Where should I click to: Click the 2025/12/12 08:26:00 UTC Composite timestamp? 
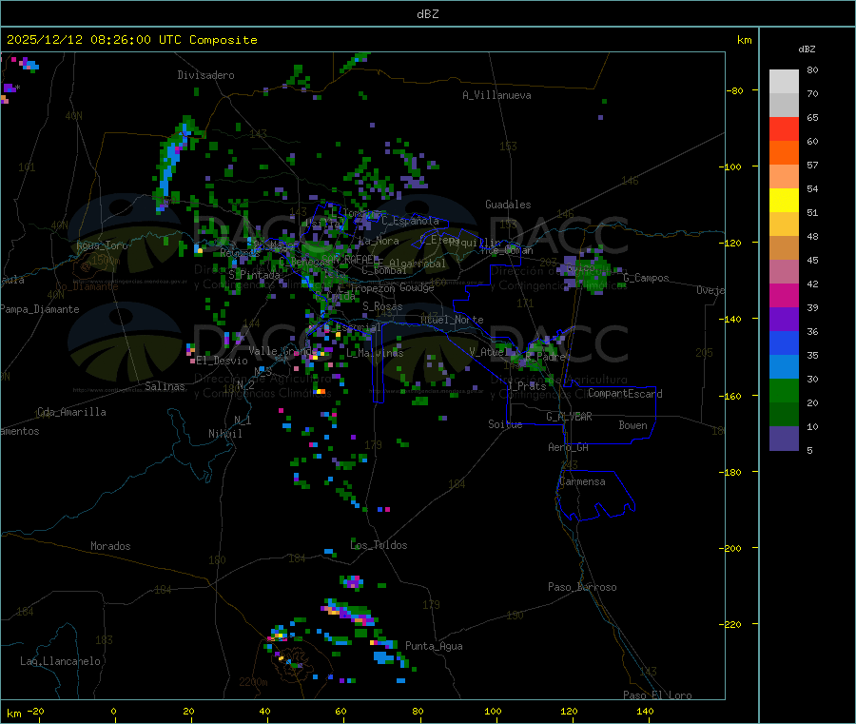[x=131, y=40]
